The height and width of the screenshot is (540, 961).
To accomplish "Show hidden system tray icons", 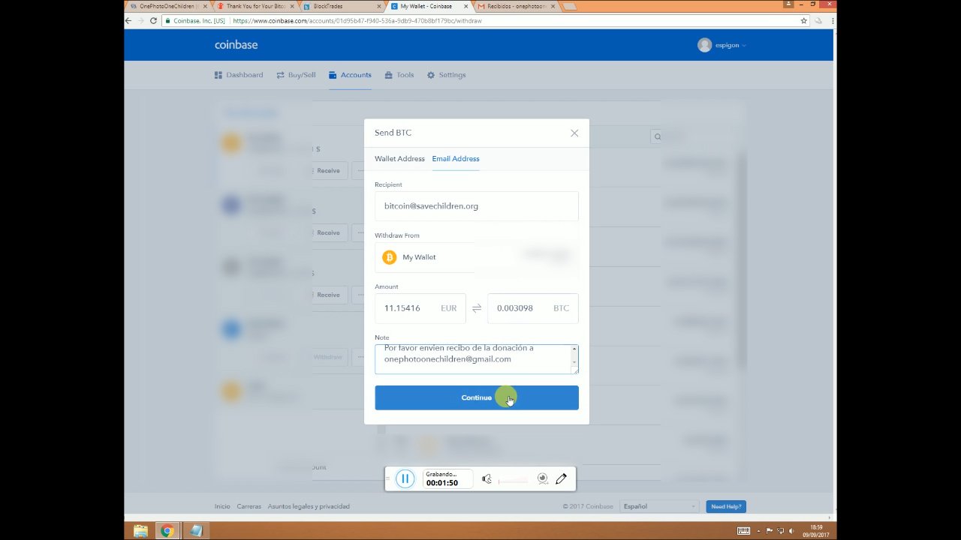I will point(759,531).
